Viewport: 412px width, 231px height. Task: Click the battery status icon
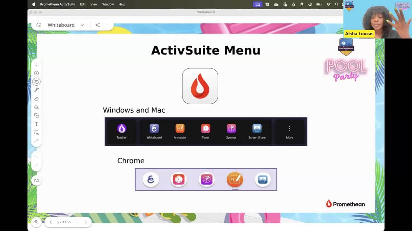pos(319,4)
